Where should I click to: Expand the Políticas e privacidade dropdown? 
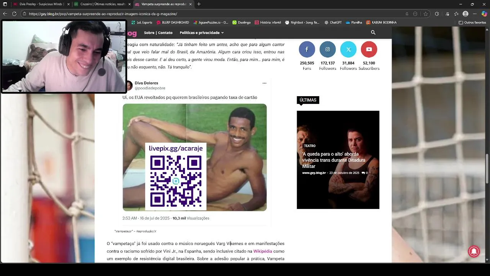tap(201, 33)
